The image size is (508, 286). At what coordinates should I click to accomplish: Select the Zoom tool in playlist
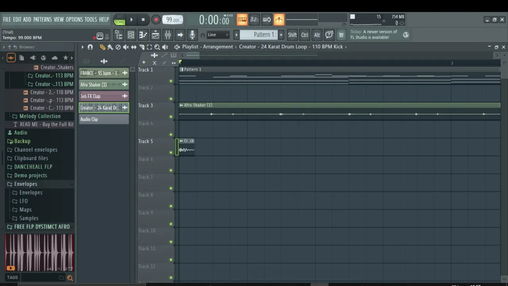point(157,47)
